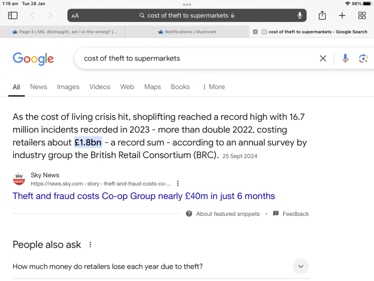This screenshot has height=281, width=374.
Task: Tap the time in status bar
Action: 10,4
